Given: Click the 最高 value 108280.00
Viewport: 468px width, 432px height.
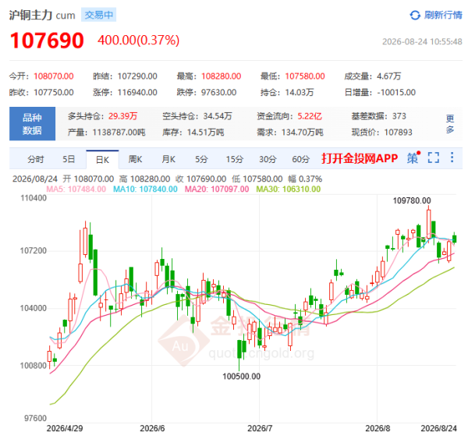Looking at the screenshot, I should click(222, 76).
